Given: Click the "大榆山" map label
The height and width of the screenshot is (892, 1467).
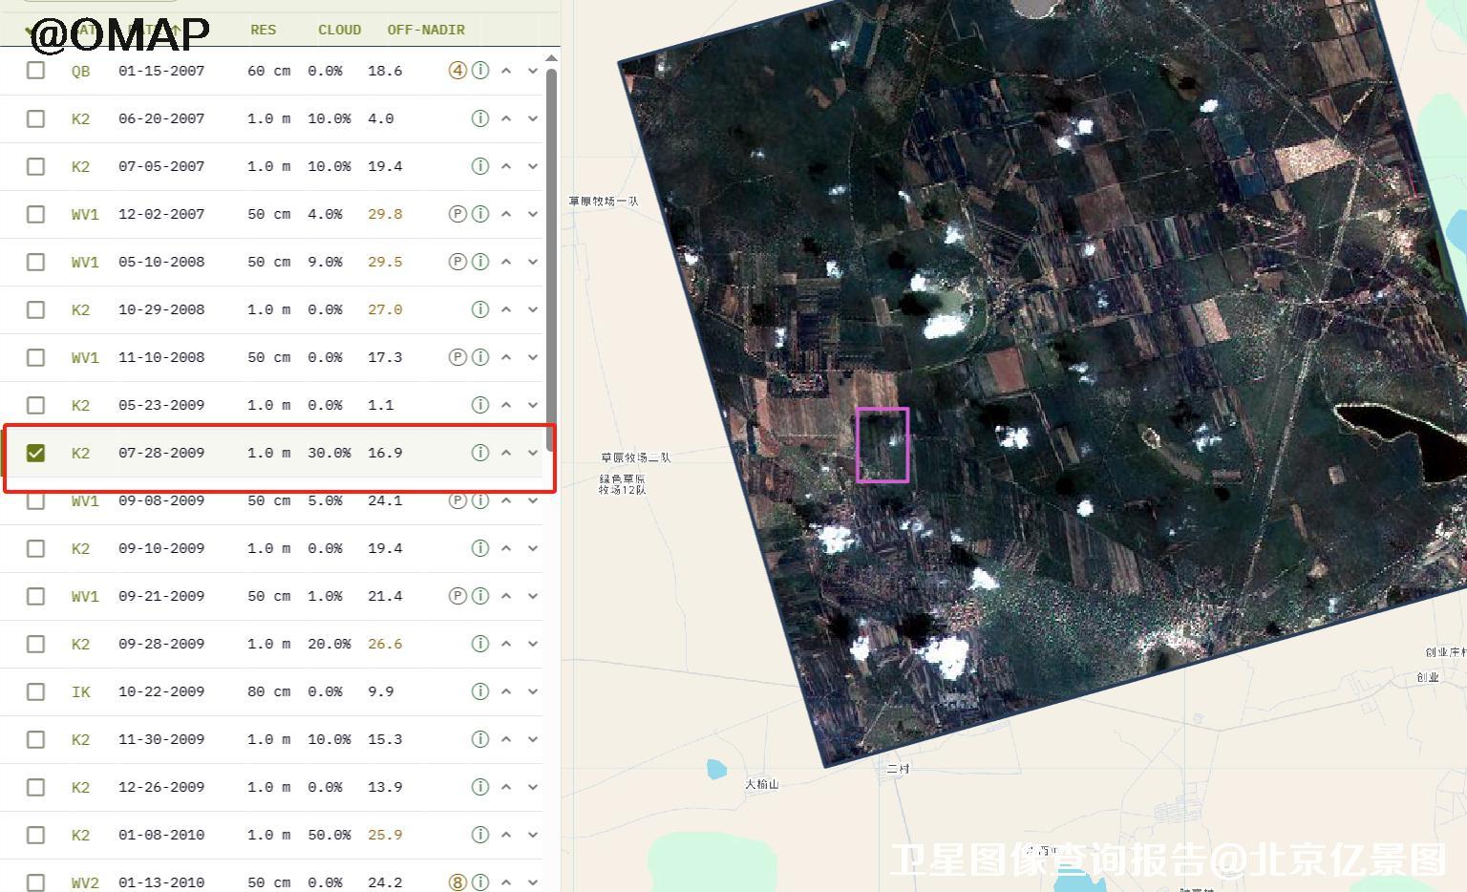Looking at the screenshot, I should (x=762, y=784).
